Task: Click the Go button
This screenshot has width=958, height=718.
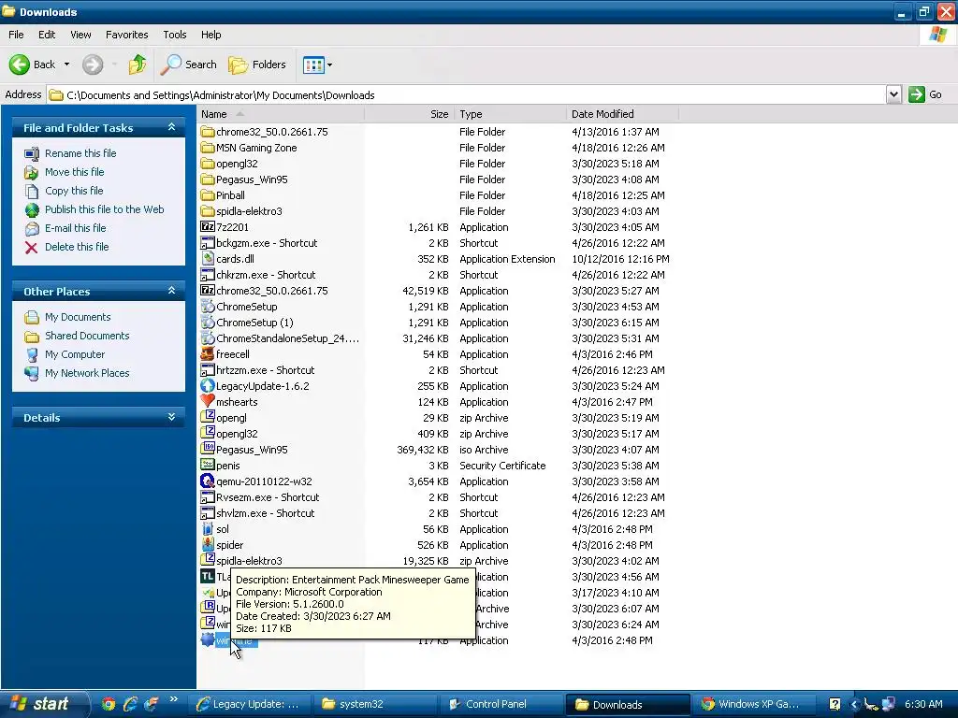Action: tap(925, 94)
